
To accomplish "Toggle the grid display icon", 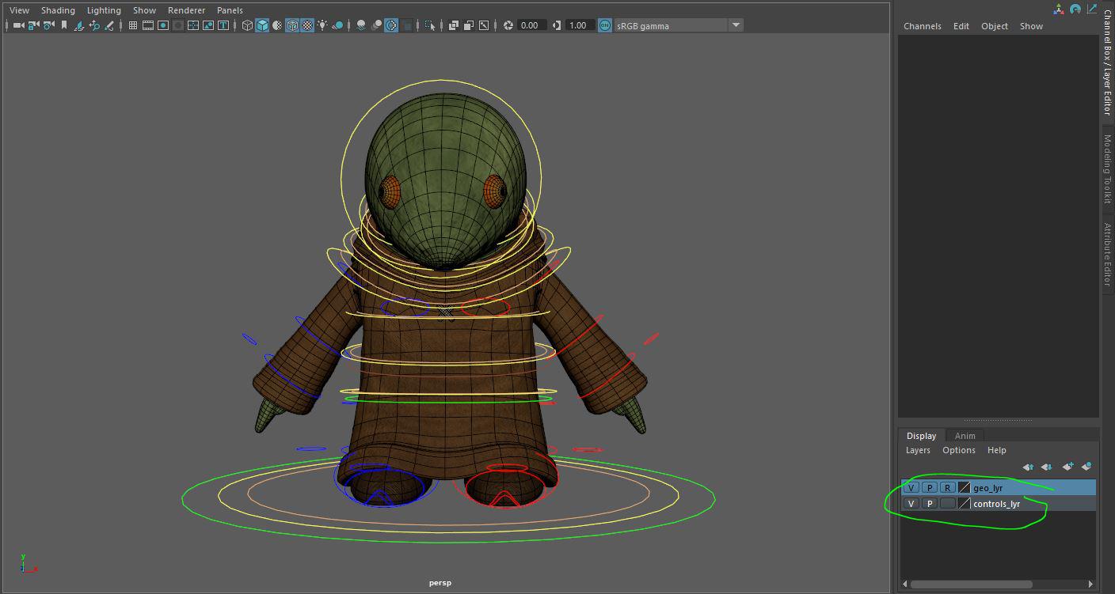I will pos(132,25).
